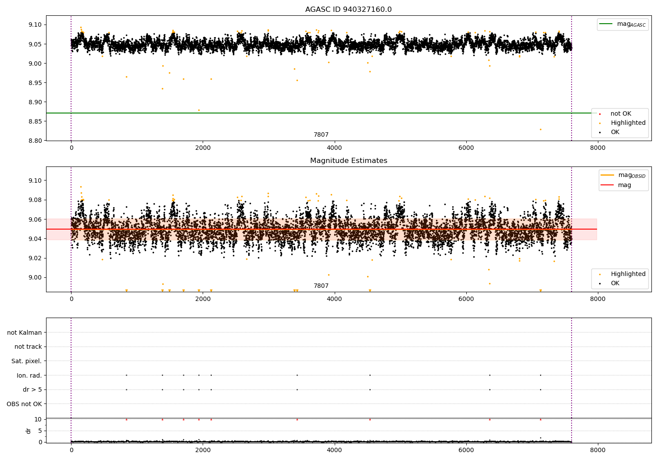
Task: Click the 9.06 y-axis tick label
Action: 35,219
